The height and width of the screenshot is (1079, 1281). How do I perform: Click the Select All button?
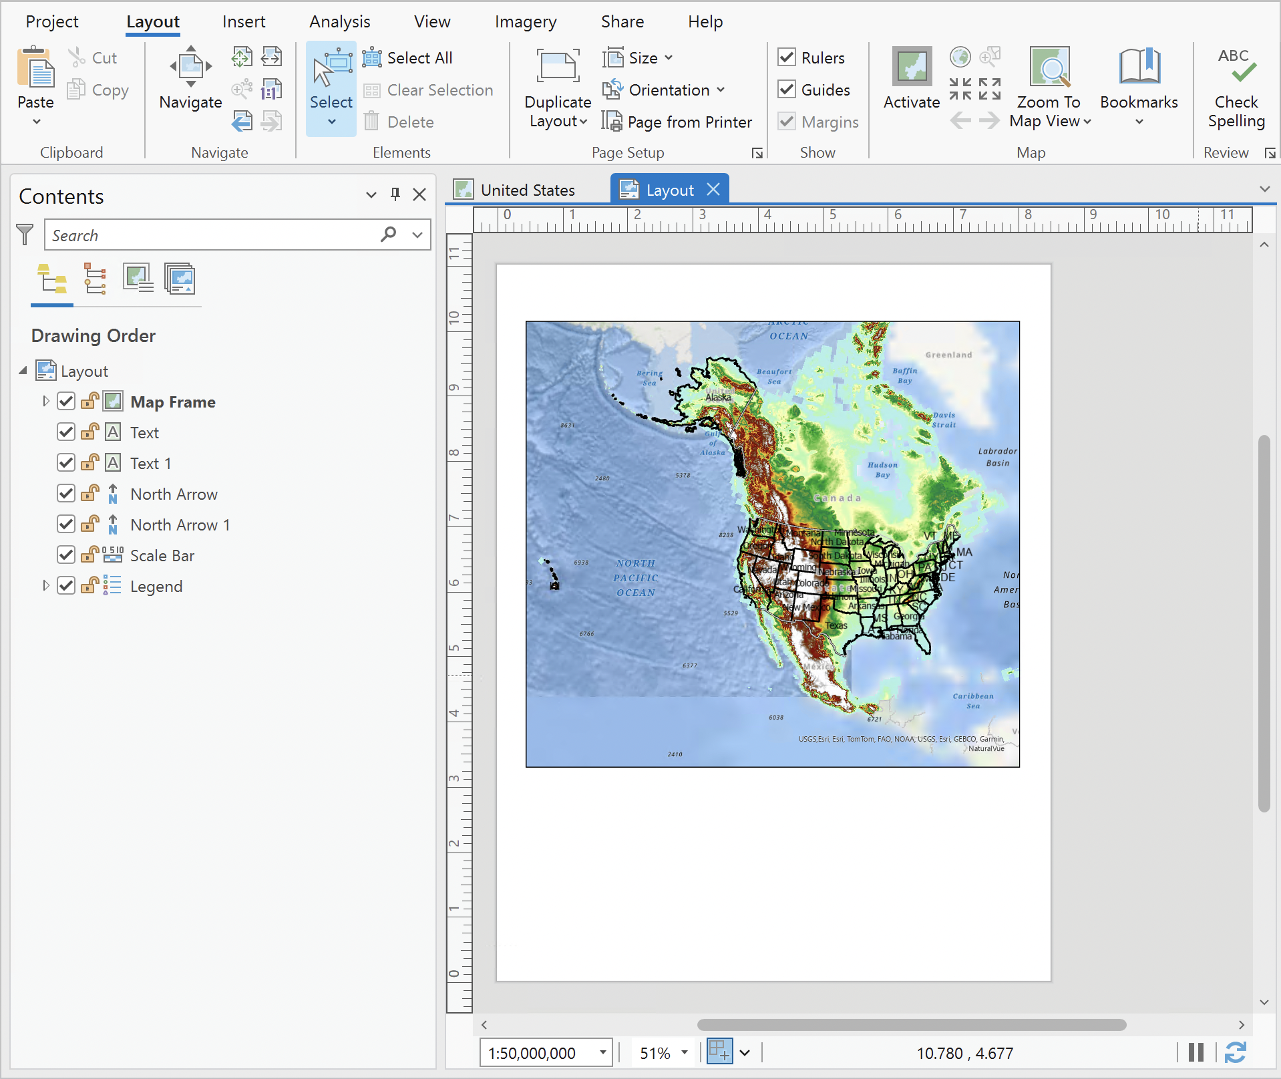tap(407, 57)
